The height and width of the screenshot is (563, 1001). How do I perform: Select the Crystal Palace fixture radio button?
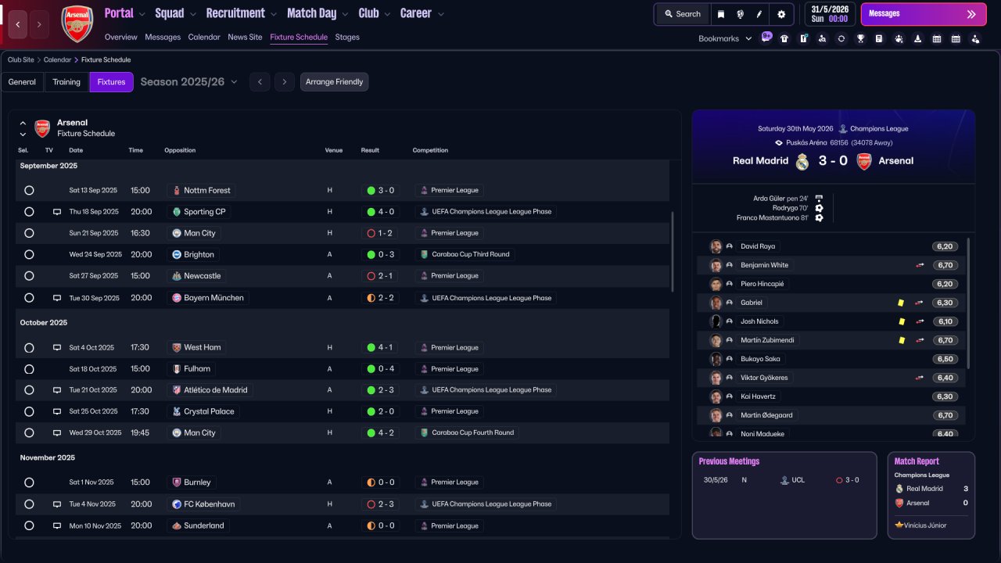29,411
